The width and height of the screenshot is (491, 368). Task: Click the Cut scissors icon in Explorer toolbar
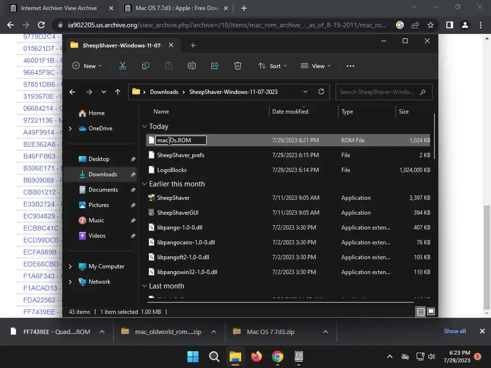(122, 66)
